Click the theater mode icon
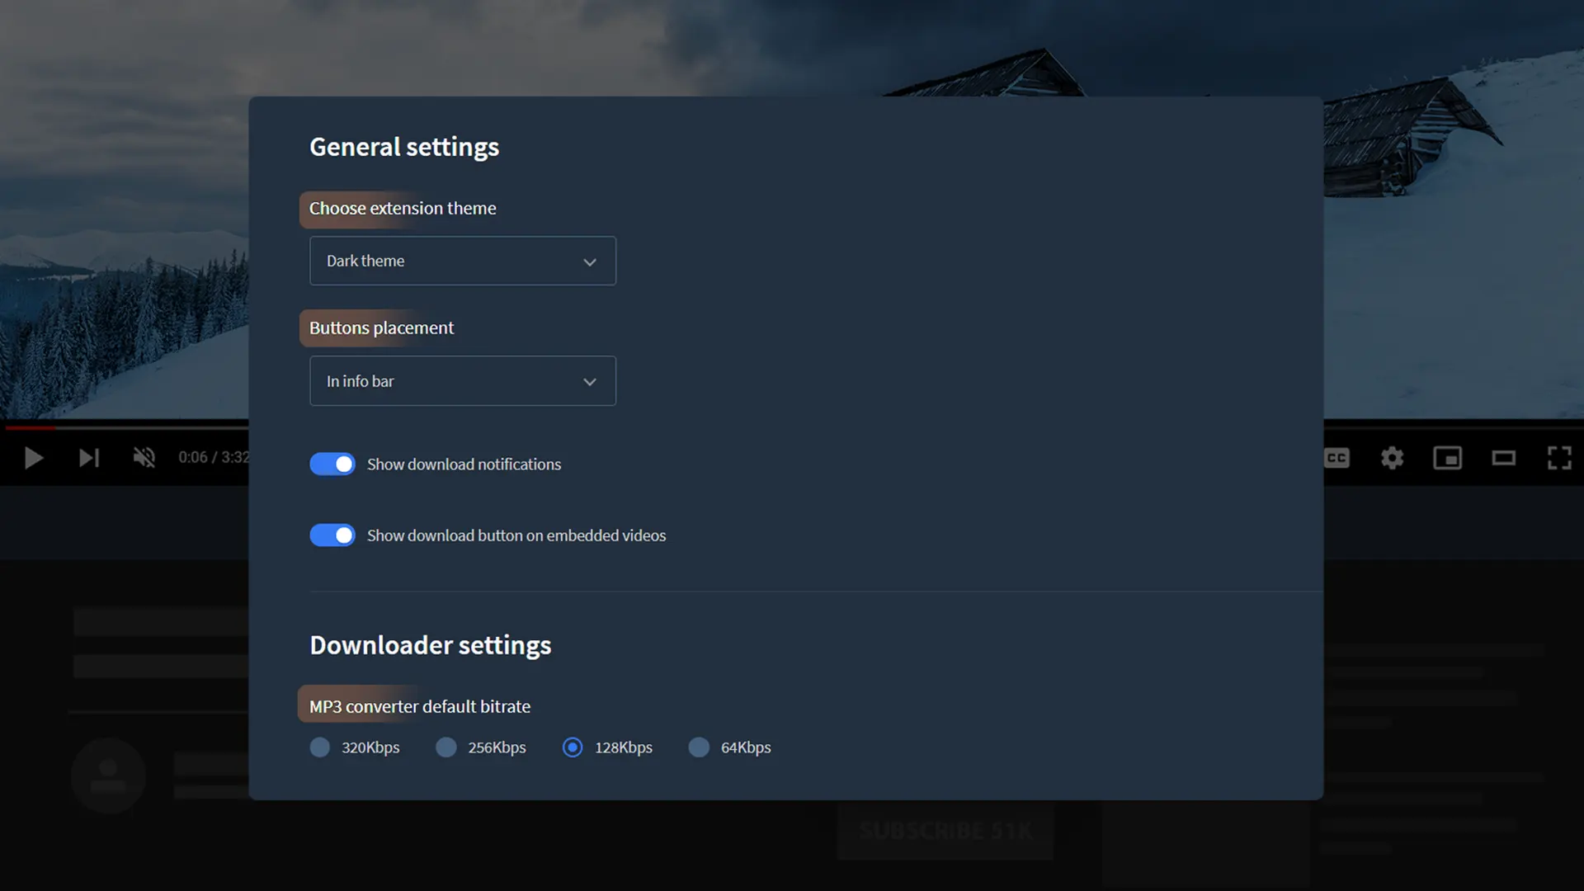1584x891 pixels. (x=1503, y=457)
